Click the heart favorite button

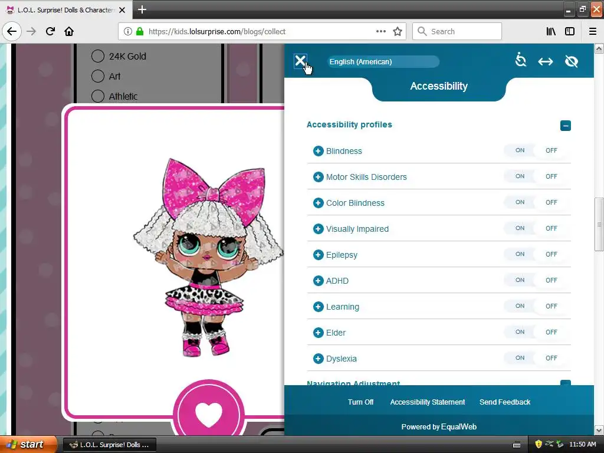(209, 415)
